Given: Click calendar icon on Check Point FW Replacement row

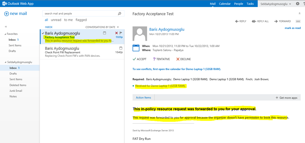Looking at the screenshot, I should (121, 48).
